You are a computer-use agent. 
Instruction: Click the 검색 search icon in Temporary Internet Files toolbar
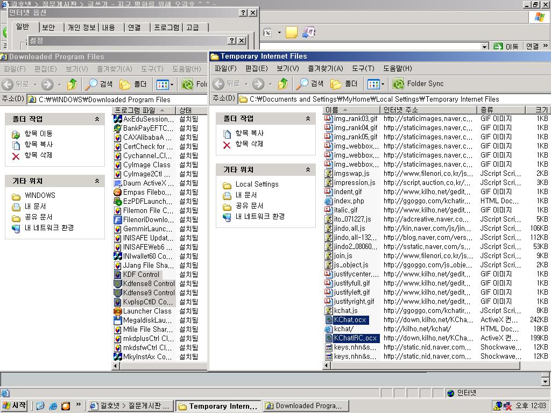[303, 84]
